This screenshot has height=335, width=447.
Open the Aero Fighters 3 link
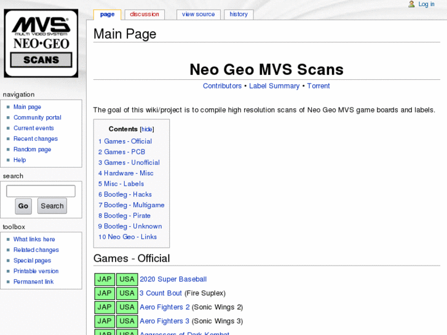coord(165,321)
